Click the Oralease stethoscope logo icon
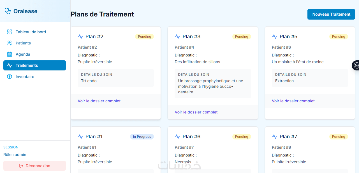Image resolution: width=359 pixels, height=173 pixels. pyautogui.click(x=8, y=11)
